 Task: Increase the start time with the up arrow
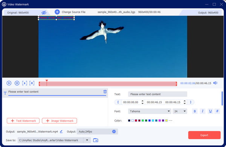point(142,101)
